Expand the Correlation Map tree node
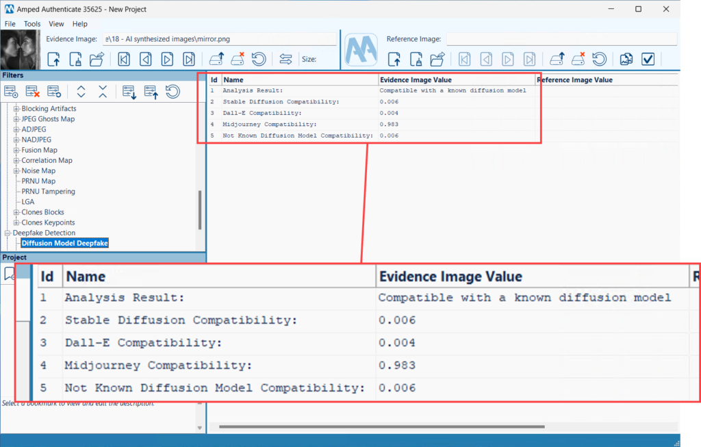 point(16,160)
